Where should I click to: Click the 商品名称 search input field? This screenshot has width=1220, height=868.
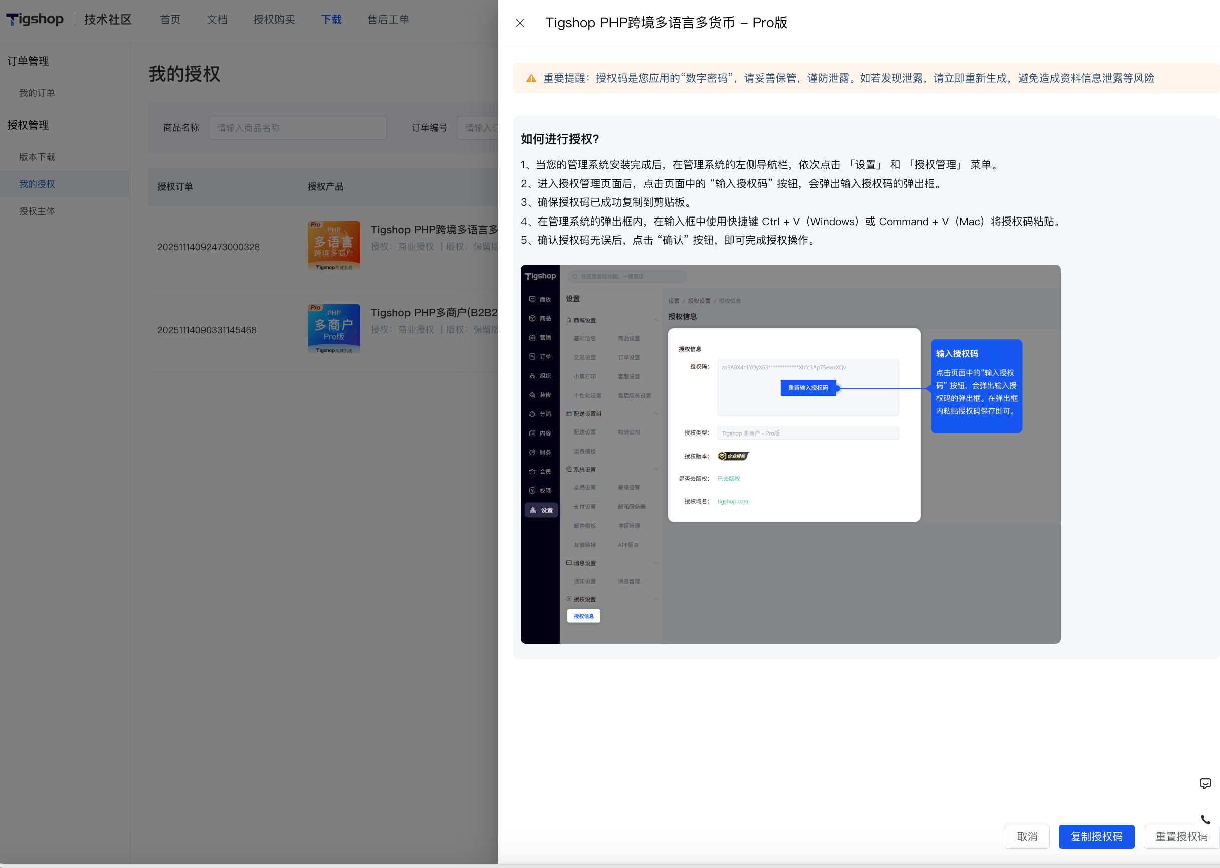(x=297, y=128)
